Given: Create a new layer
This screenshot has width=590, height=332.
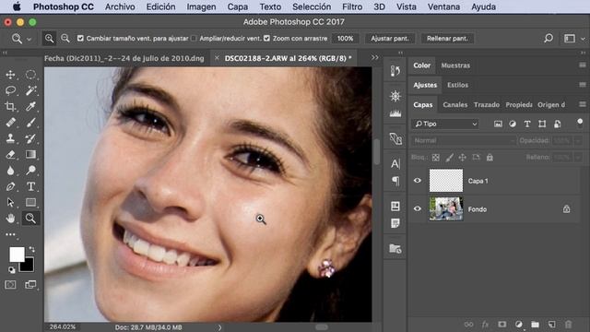Looking at the screenshot, I should [551, 324].
